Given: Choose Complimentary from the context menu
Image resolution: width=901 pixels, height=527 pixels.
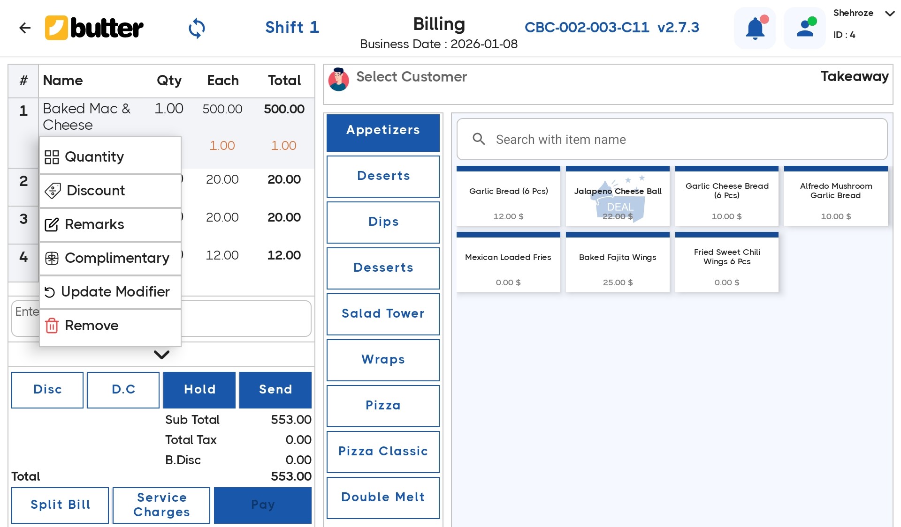Looking at the screenshot, I should [117, 258].
